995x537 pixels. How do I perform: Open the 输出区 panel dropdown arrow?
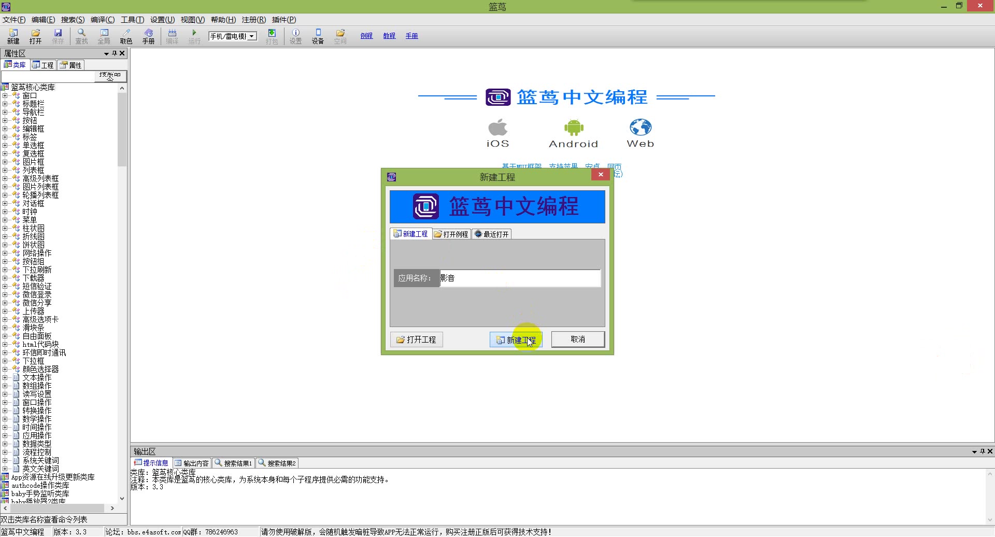point(974,451)
